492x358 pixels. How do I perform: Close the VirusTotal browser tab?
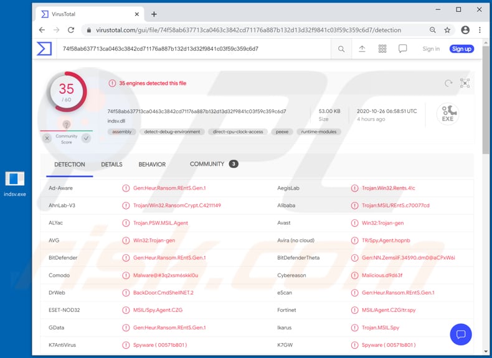(137, 14)
